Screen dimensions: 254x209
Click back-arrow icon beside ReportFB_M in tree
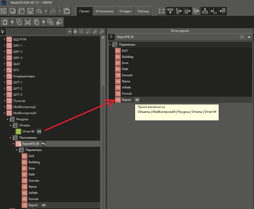pyautogui.click(x=44, y=144)
